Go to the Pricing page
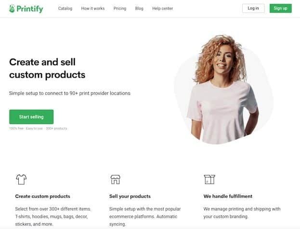 pyautogui.click(x=120, y=8)
